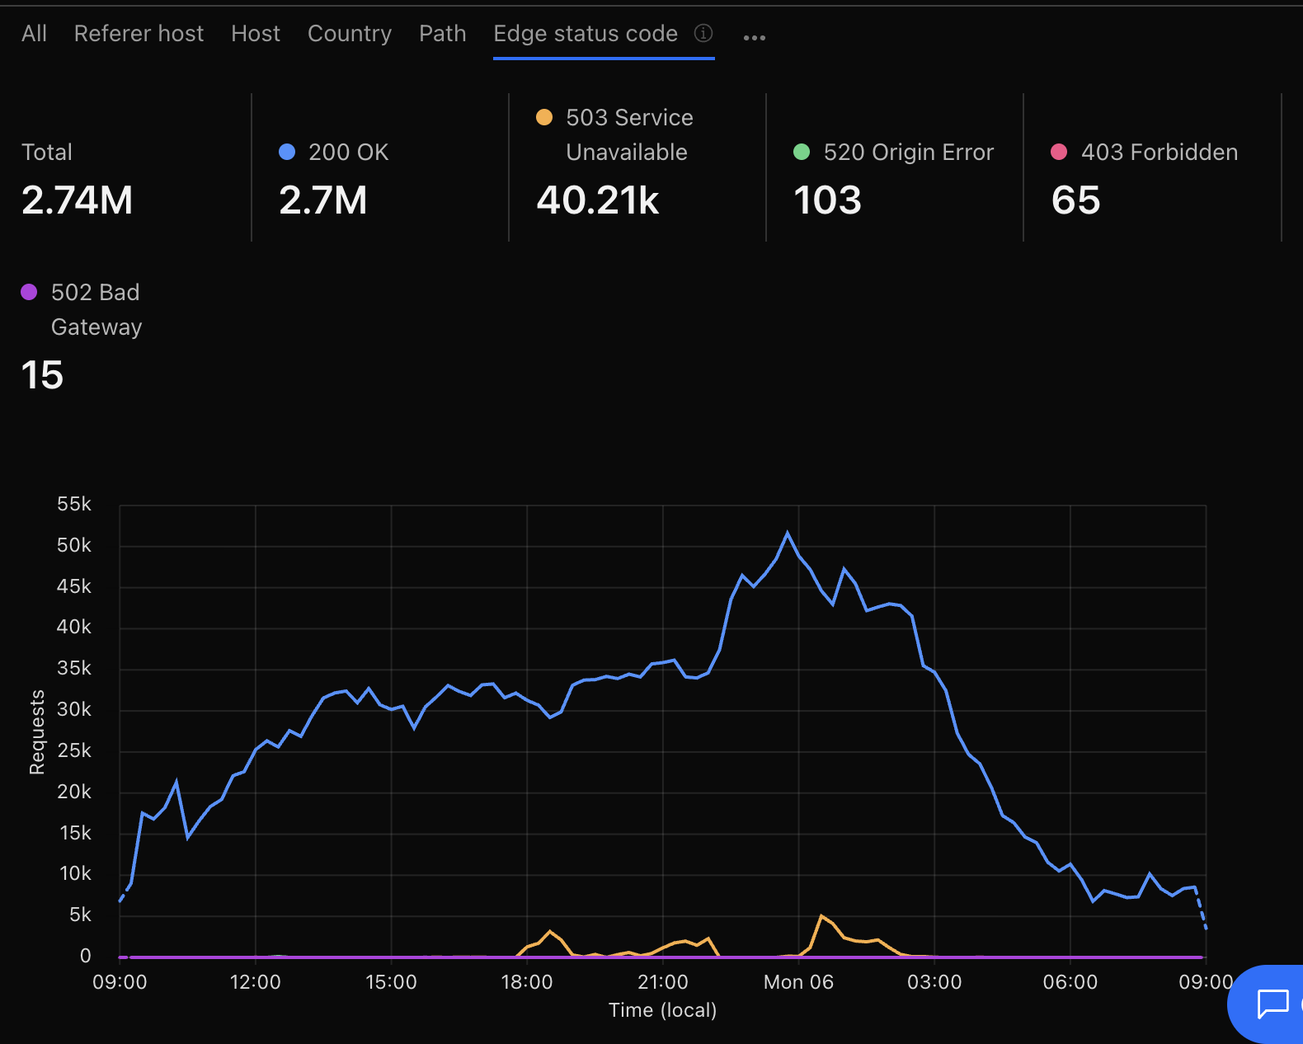Click the 40.21k count value

(x=598, y=200)
